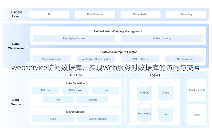Click the Data Source label
The image size is (212, 131).
(16, 102)
